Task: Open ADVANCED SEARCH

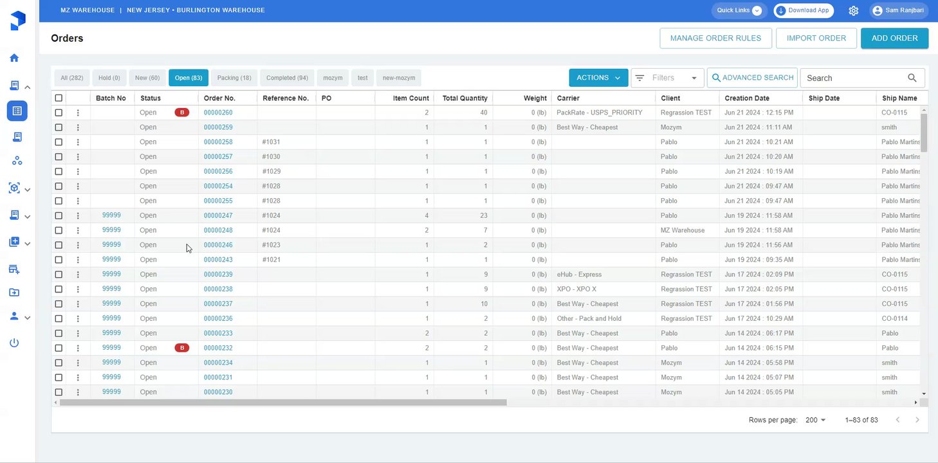Action: point(752,78)
